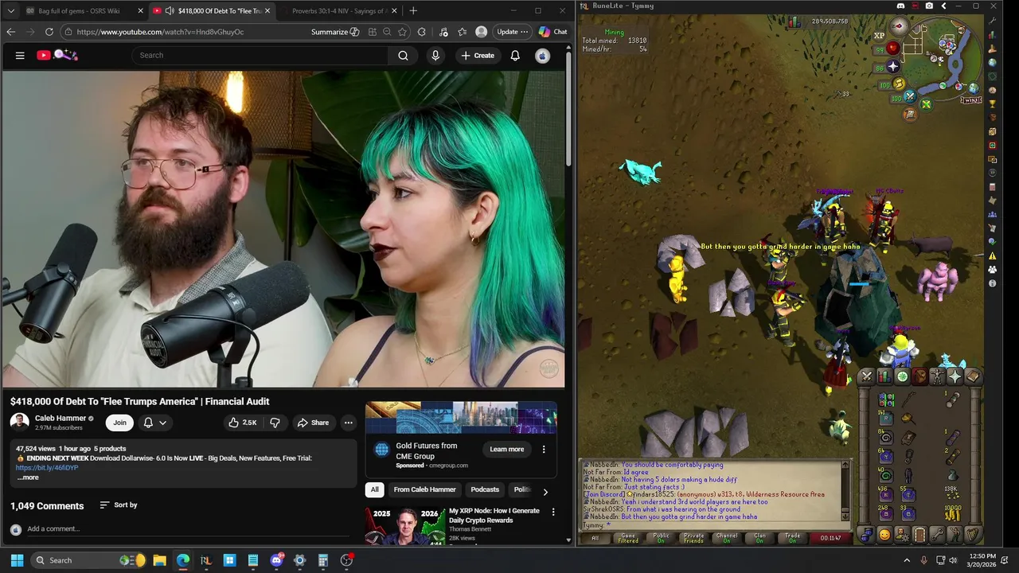Open YouTube notifications bell
The image size is (1019, 573).
[x=515, y=55]
